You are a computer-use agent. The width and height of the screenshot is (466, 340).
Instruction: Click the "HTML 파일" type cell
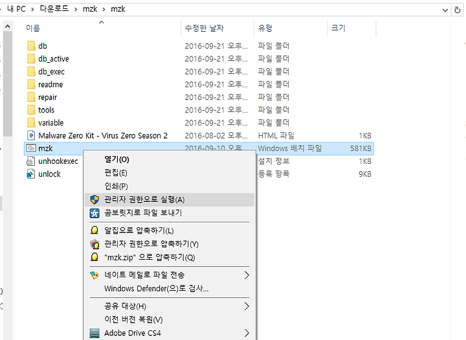coord(276,135)
